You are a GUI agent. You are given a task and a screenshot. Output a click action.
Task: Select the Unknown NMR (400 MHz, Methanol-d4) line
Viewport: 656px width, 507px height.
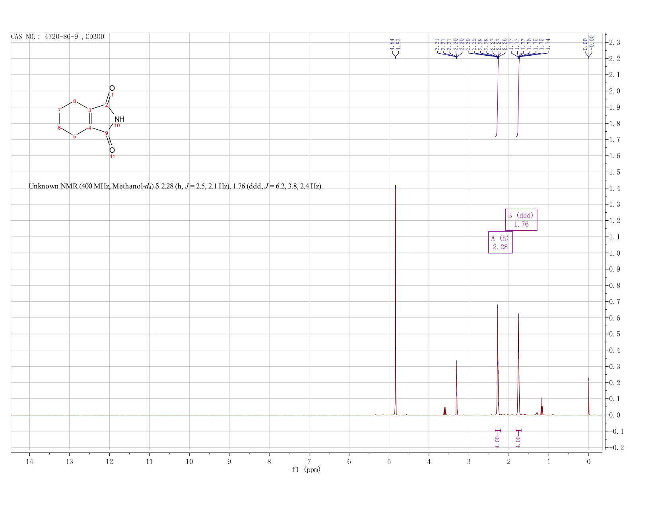click(176, 186)
